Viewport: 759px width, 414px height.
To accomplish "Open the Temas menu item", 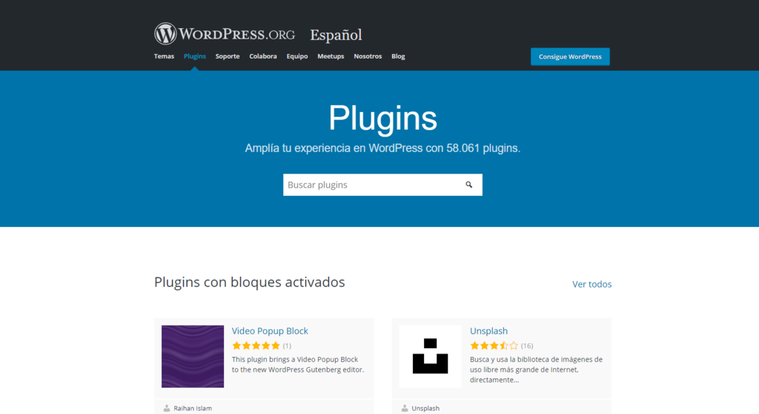I will 164,56.
